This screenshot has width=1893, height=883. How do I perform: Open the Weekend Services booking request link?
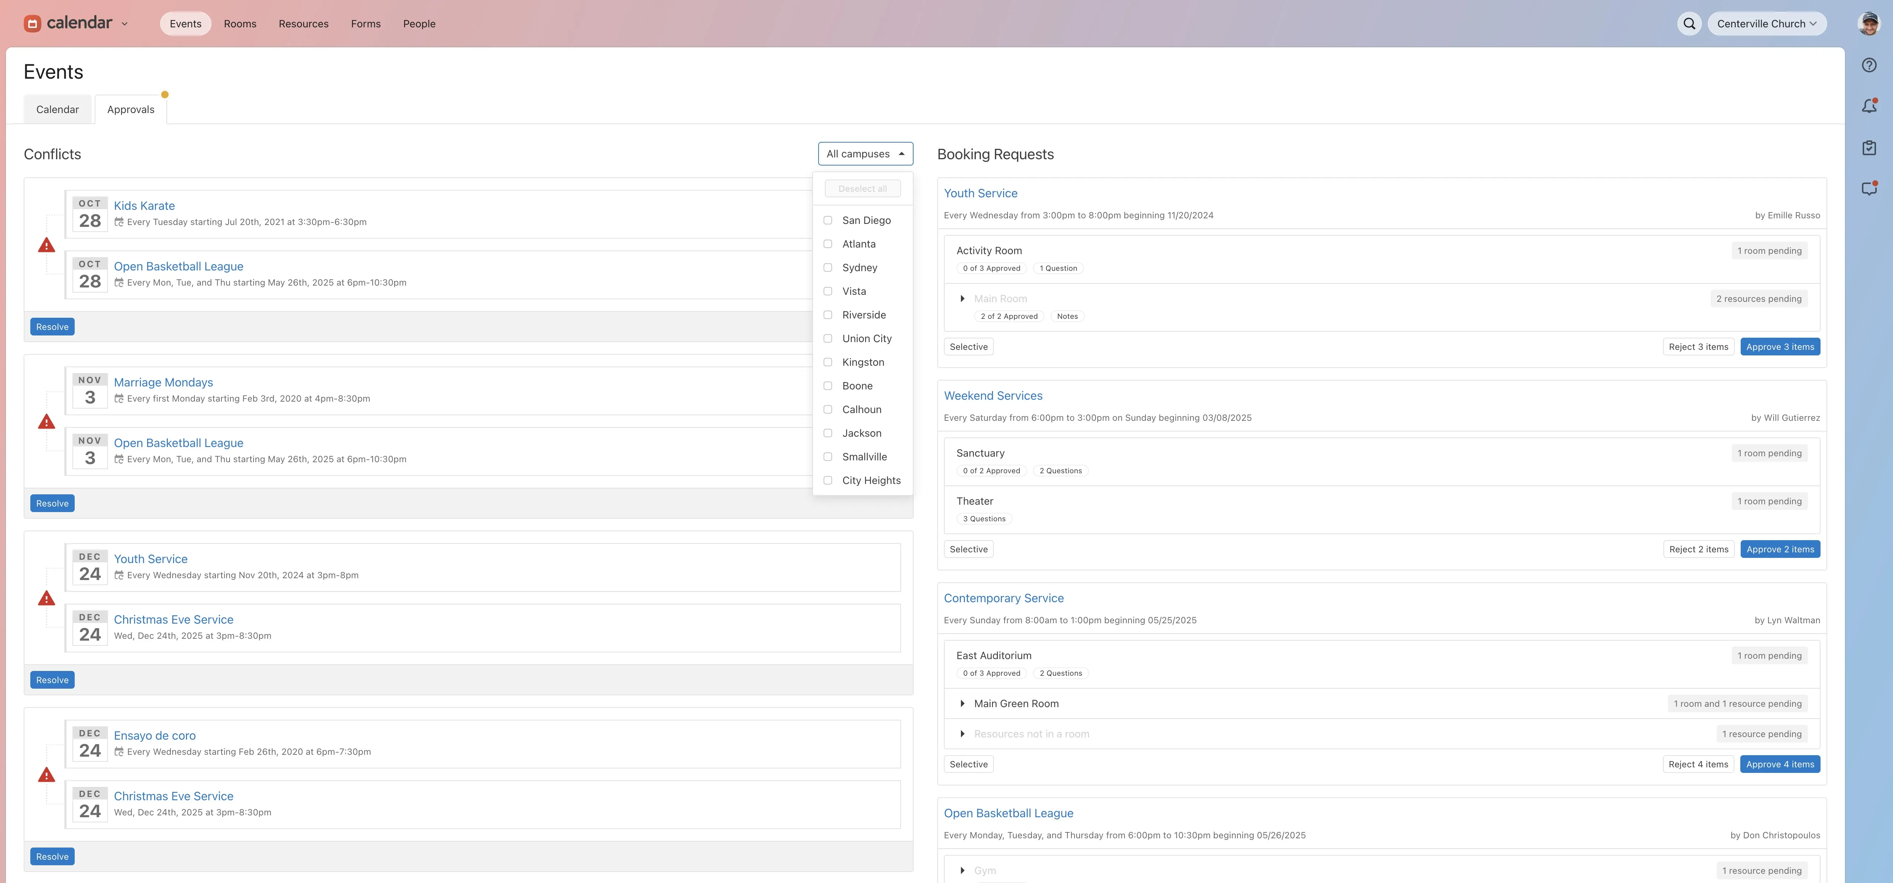(992, 396)
